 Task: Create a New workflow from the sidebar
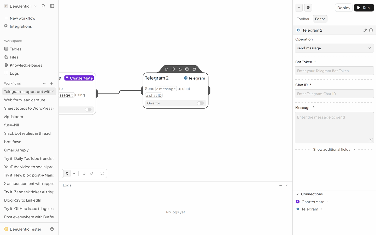(29, 18)
